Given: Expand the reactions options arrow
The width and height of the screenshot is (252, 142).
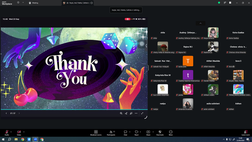Looking at the screenshot, I should [x=140, y=132].
